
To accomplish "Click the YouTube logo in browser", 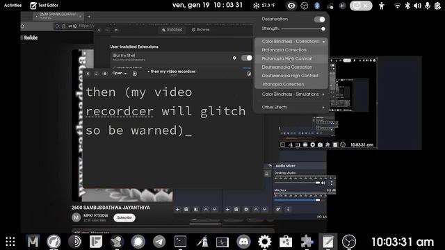I will click(29, 37).
